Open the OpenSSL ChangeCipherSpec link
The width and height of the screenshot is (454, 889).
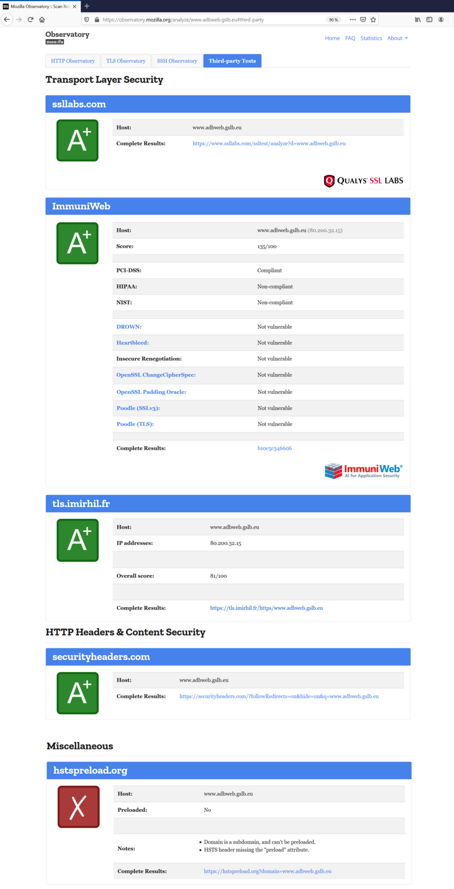coord(156,375)
